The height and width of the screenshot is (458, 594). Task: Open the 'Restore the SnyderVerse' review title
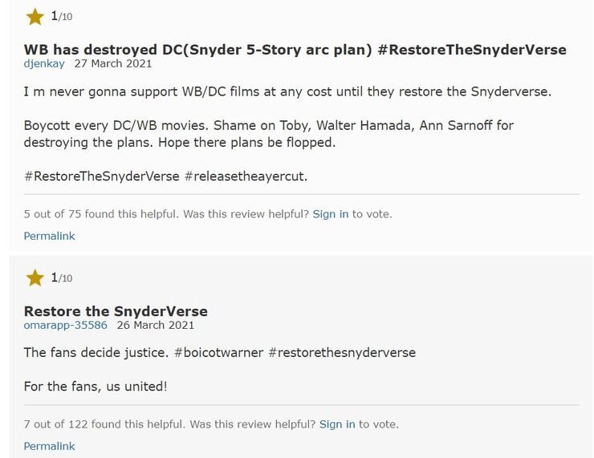116,311
